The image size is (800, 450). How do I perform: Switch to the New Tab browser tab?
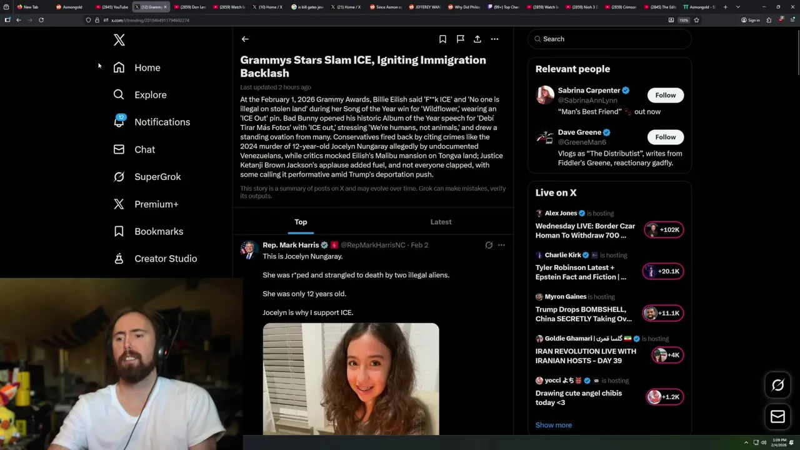point(31,7)
